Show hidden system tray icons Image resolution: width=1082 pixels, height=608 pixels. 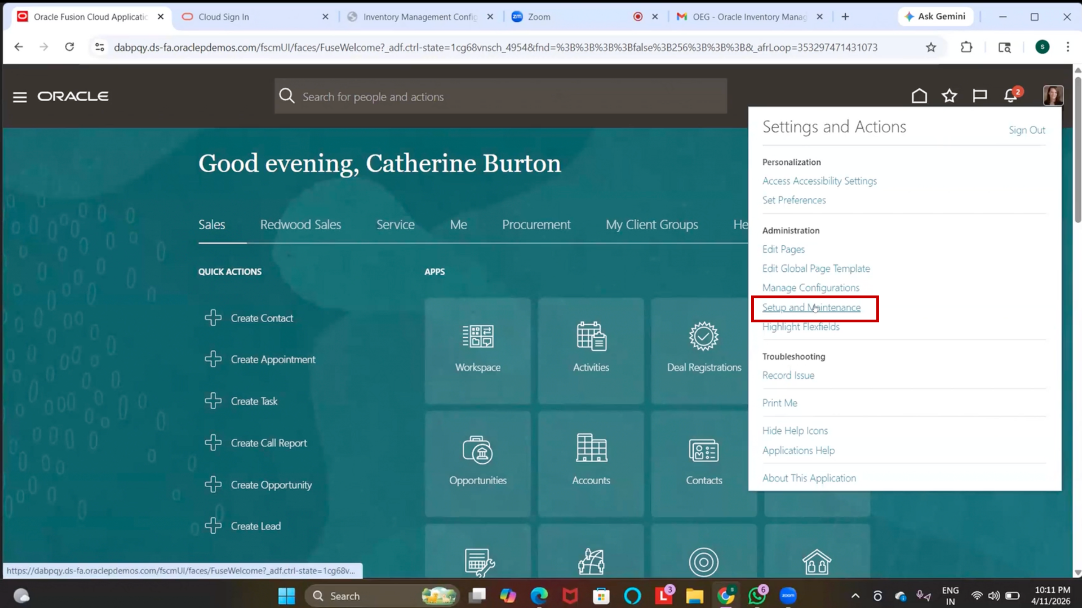coord(855,596)
